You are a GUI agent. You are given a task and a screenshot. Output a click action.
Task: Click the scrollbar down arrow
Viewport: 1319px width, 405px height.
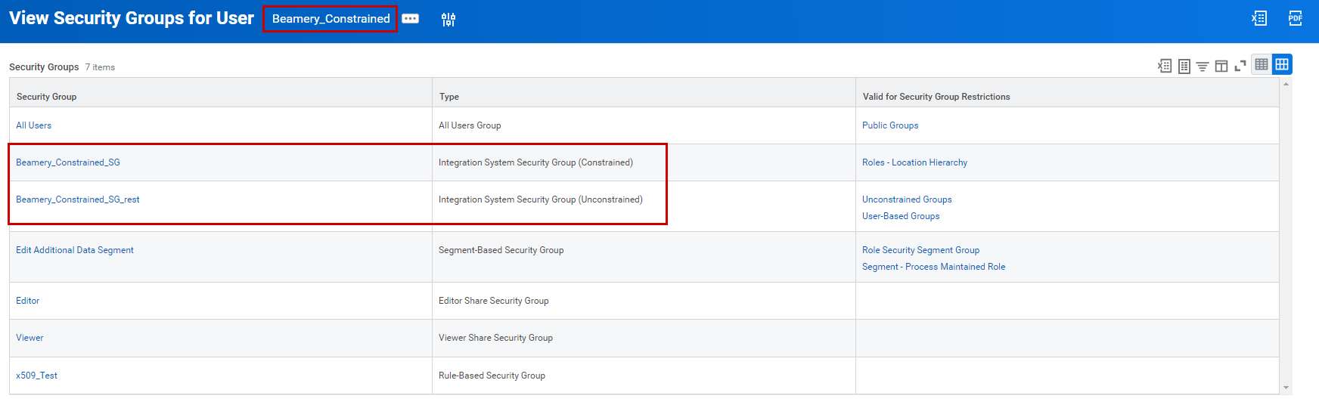(1286, 388)
